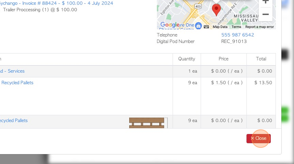
Task: Click the Highway 403 shield on map
Action: pyautogui.click(x=198, y=6)
